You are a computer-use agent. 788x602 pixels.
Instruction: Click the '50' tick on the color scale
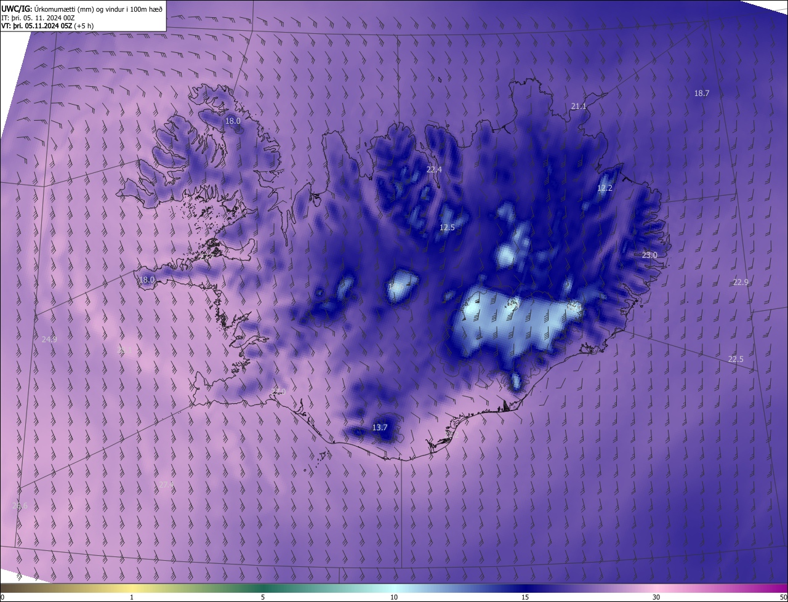click(783, 597)
